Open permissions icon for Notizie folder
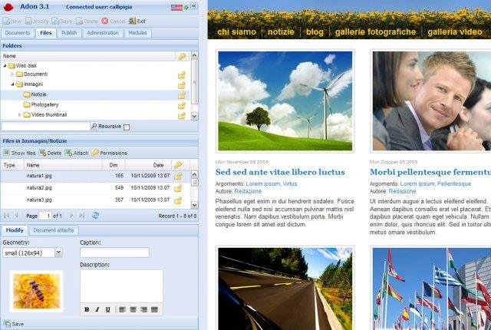 coord(182,95)
